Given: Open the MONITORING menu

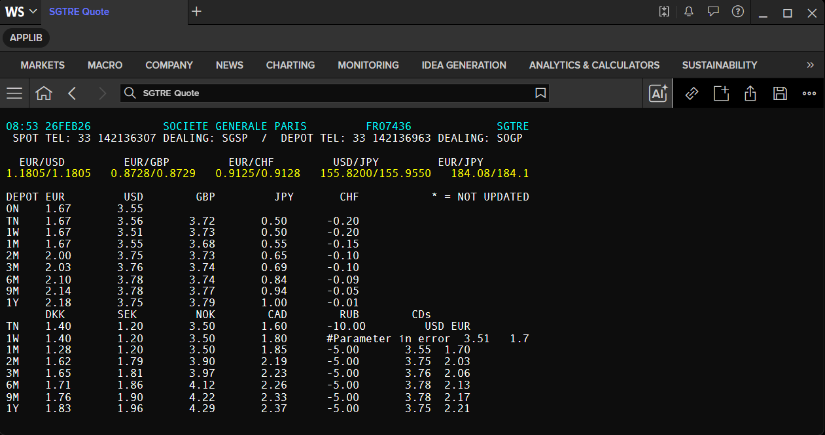Looking at the screenshot, I should point(368,65).
